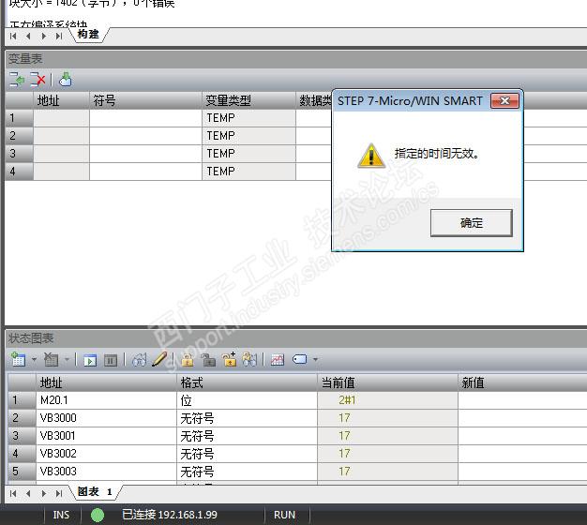
Task: Click the RUN status indicator
Action: 284,515
